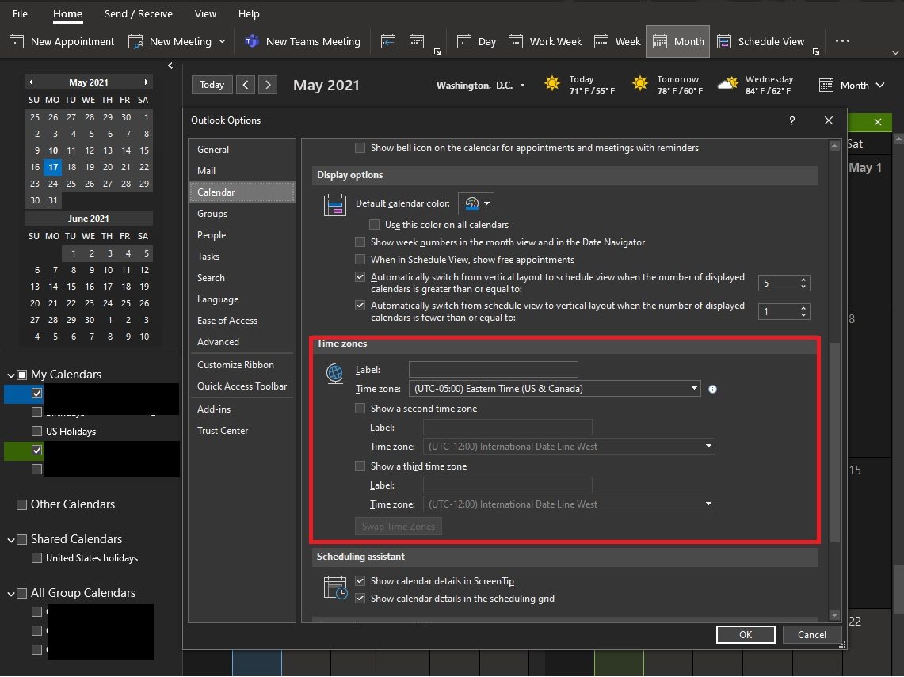Viewport: 904px width, 677px height.
Task: Collapse All Group Calendars group
Action: [11, 593]
